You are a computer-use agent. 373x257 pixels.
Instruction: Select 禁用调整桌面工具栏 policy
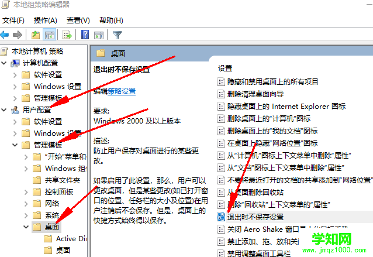[x=259, y=253]
